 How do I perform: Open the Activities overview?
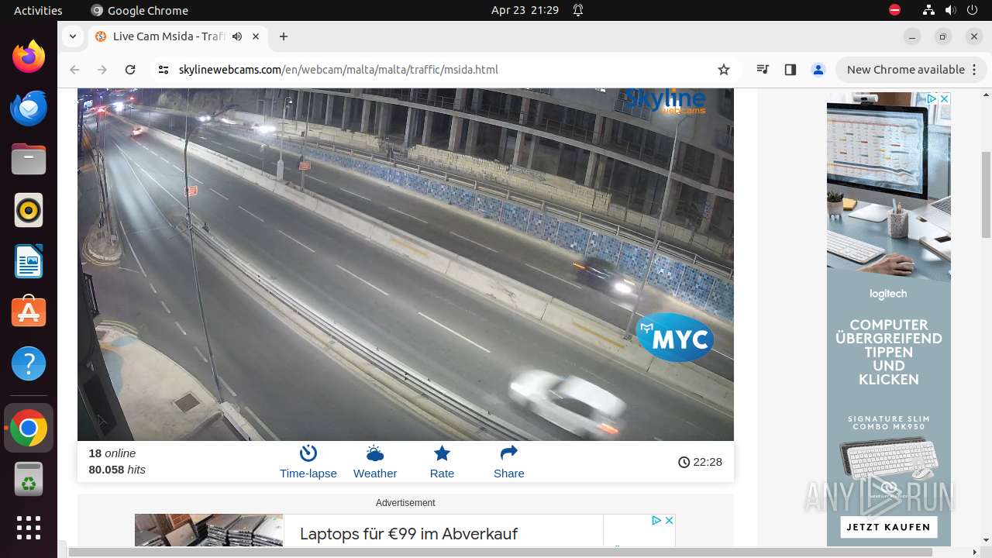38,10
